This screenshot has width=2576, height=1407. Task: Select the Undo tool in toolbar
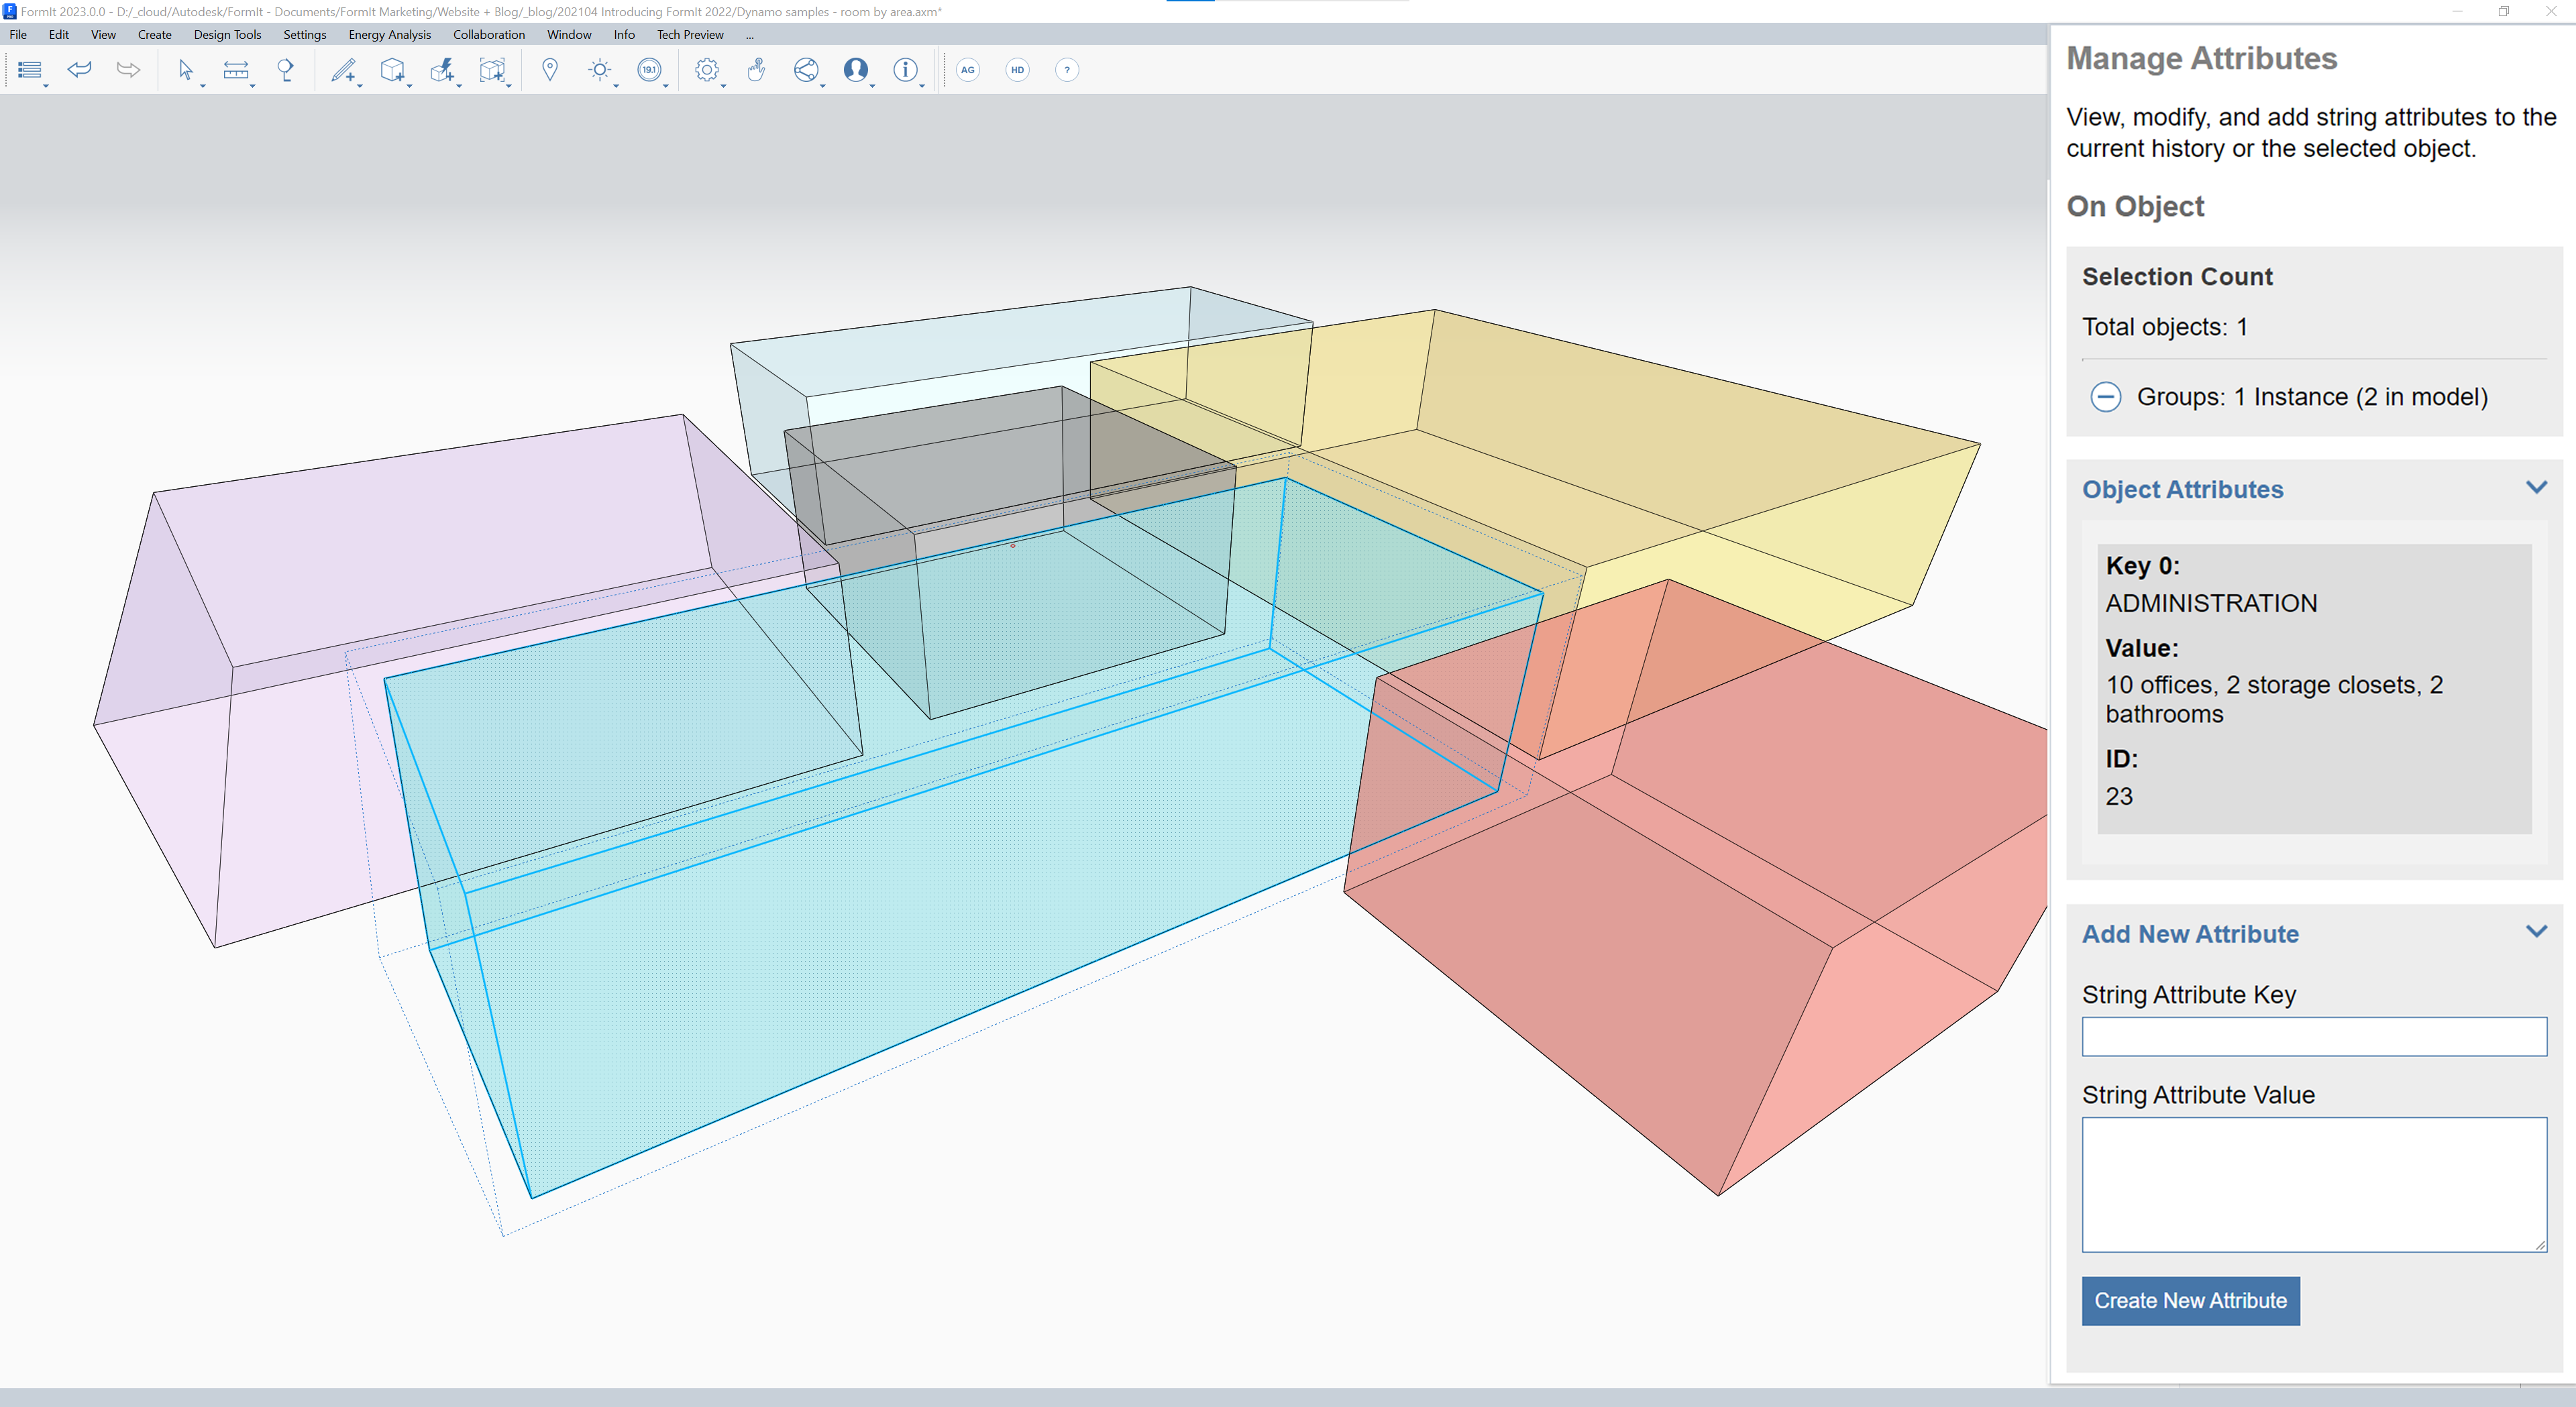point(80,69)
